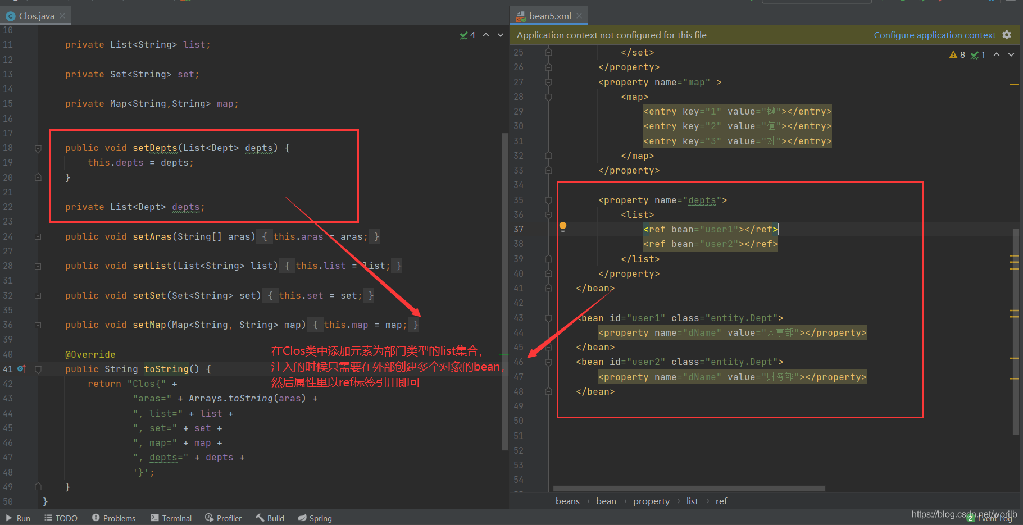Expand the folded setSet method at line 32
This screenshot has width=1023, height=525.
38,295
